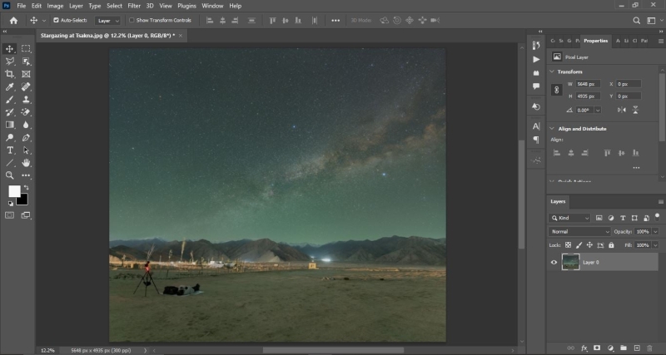This screenshot has height=355, width=666.
Task: Select the Line tool
Action: click(9, 163)
